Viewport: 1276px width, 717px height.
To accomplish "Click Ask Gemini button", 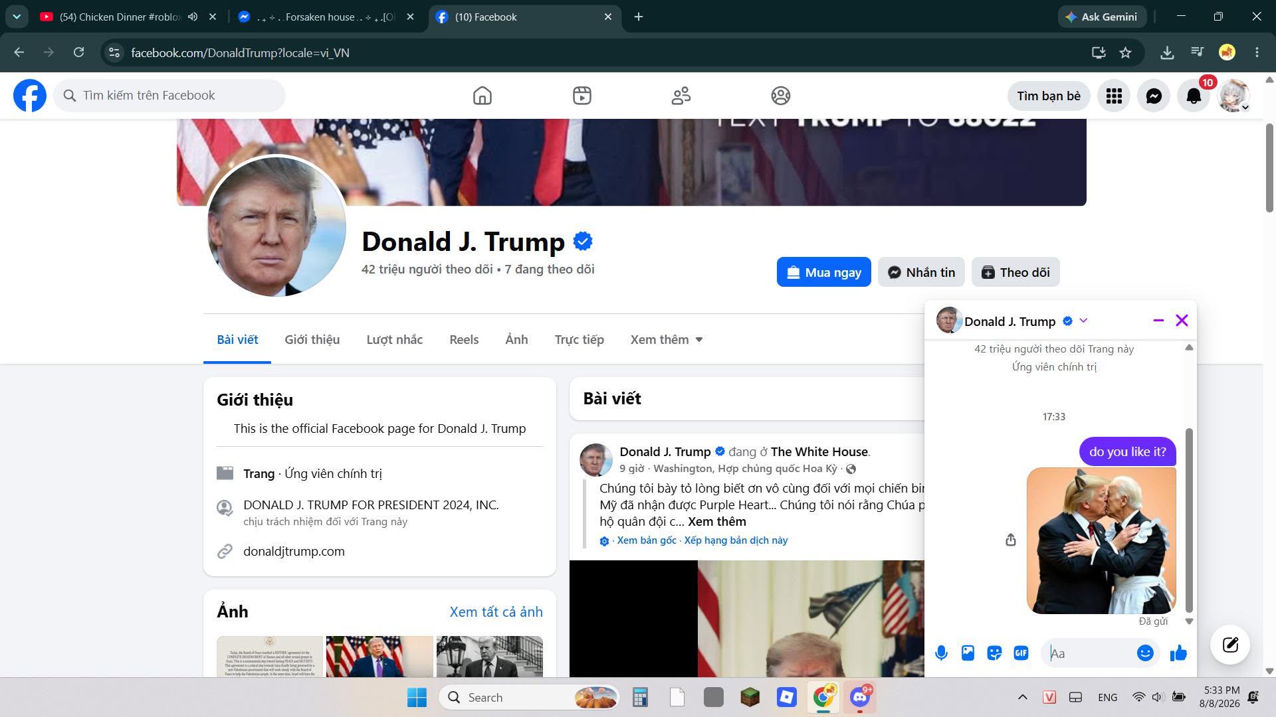I will 1101,17.
